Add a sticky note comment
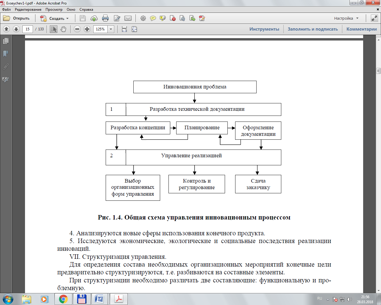381x305 pixels. pyautogui.click(x=153, y=18)
